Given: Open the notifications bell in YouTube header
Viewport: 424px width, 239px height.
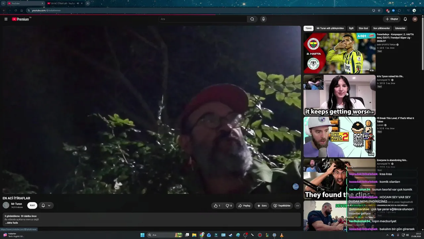Looking at the screenshot, I should coord(405,19).
